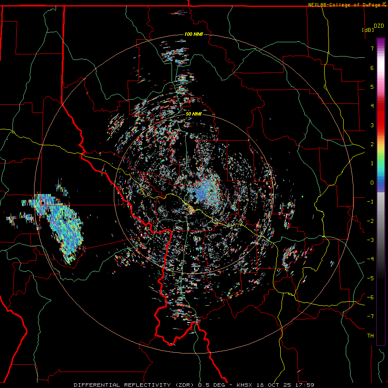Select the 7 value on the ZDR scale
Image resolution: width=388 pixels, height=388 pixels.
[x=372, y=48]
